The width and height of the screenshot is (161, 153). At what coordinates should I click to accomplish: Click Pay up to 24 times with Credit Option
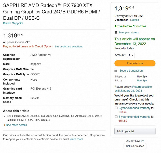28,46
